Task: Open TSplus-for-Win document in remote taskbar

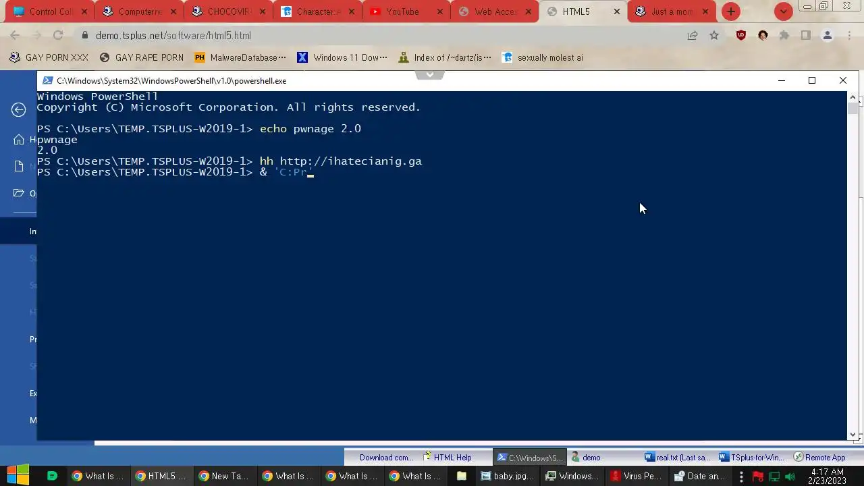Action: 751,457
